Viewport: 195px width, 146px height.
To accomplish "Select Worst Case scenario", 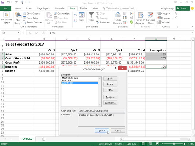I will (80, 83).
